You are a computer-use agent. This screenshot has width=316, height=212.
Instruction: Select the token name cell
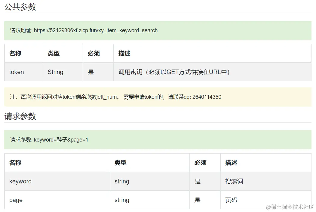tap(23, 72)
